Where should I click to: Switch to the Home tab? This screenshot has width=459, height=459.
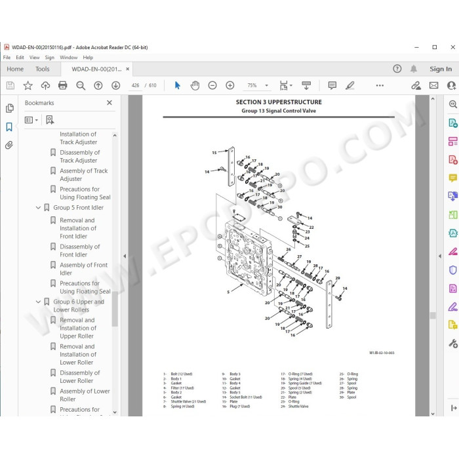(x=15, y=69)
